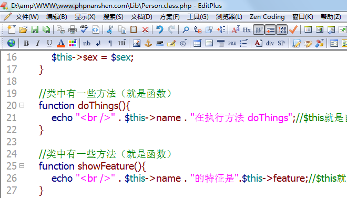Toggle the directory window icon
The width and height of the screenshot is (347, 198).
320,29
